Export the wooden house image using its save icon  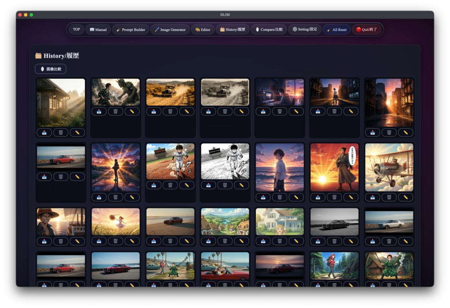[44, 132]
